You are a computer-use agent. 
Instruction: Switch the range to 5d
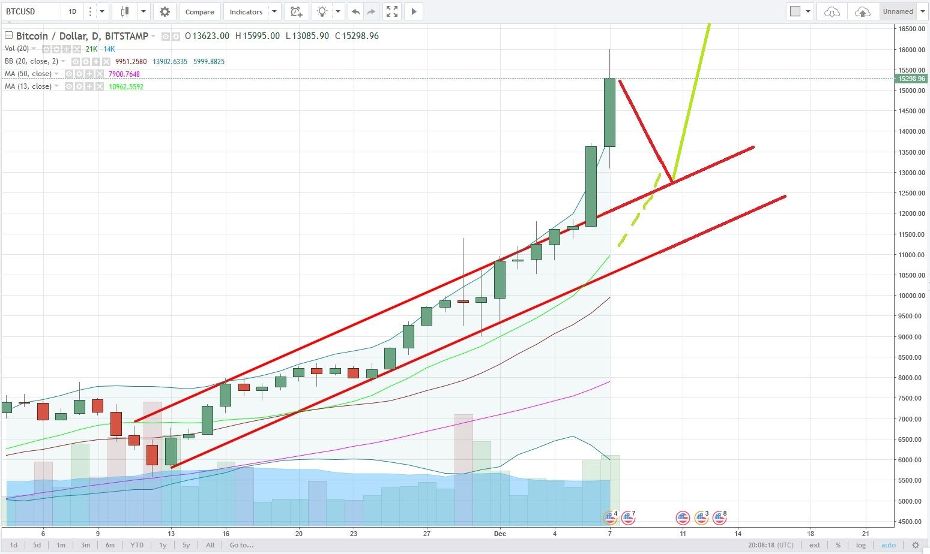pos(37,545)
